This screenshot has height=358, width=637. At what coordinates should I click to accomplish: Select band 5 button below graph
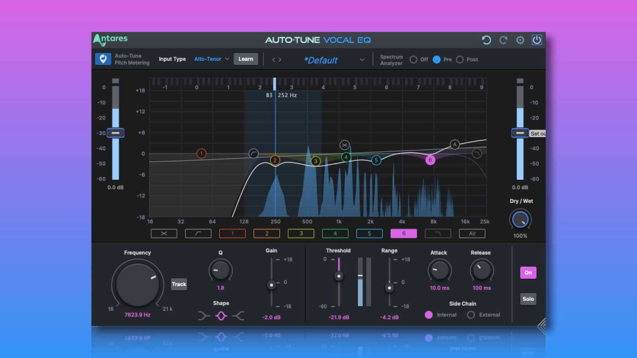tap(369, 233)
